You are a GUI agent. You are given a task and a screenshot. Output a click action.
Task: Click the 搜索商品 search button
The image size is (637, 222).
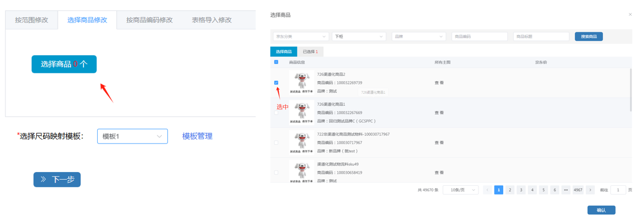click(x=589, y=37)
